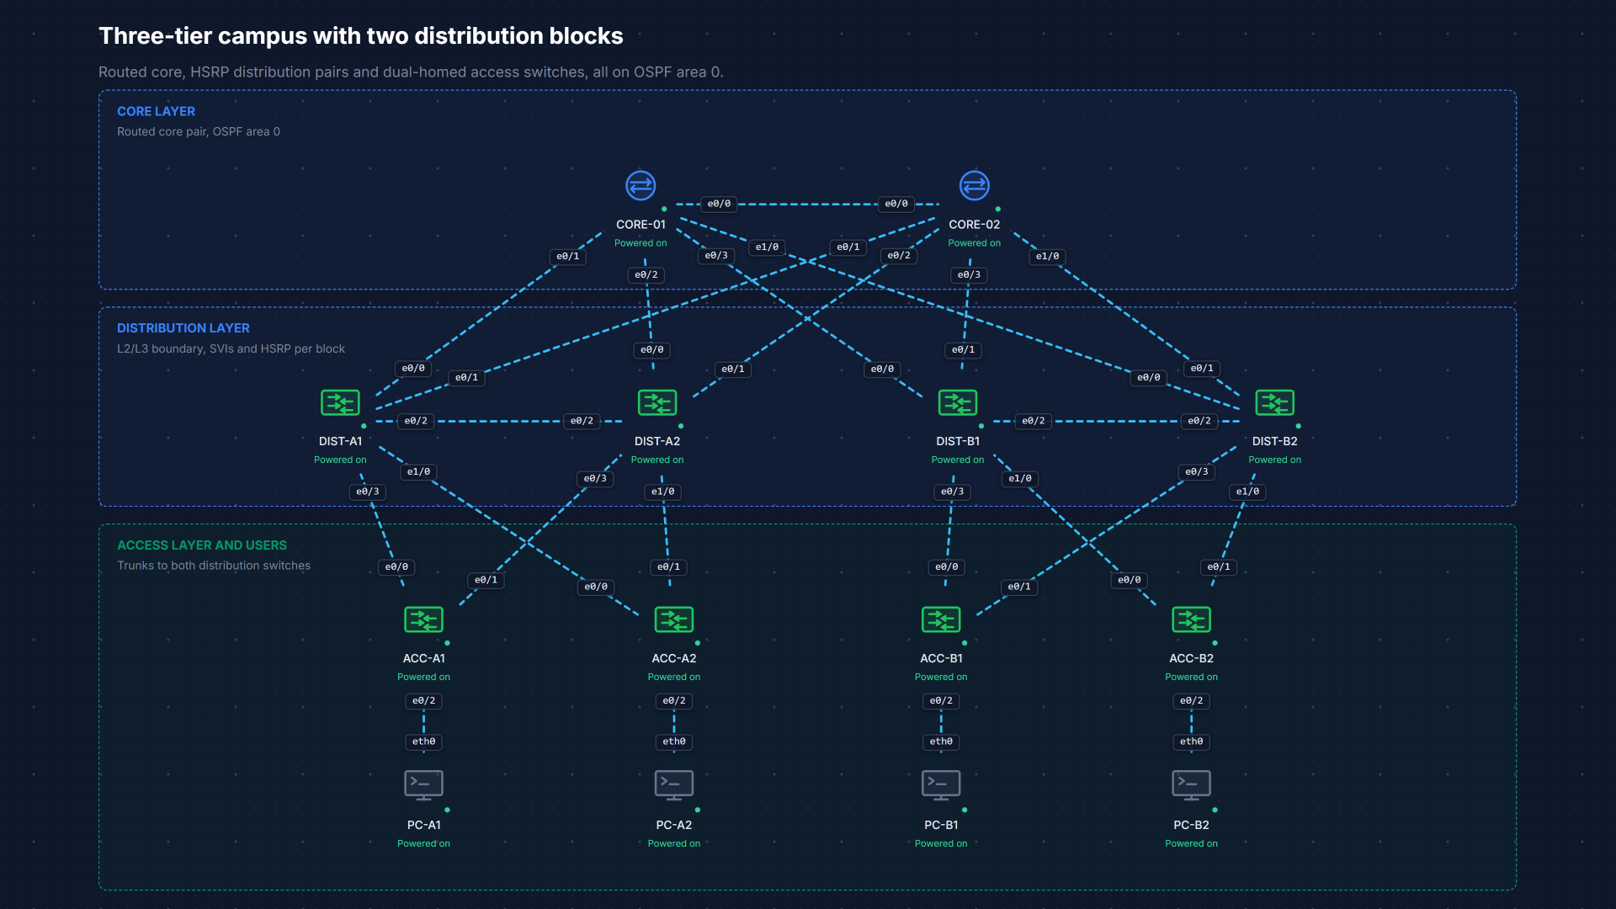Click the eth0 label above PC-B2
The width and height of the screenshot is (1616, 909).
coord(1192,742)
